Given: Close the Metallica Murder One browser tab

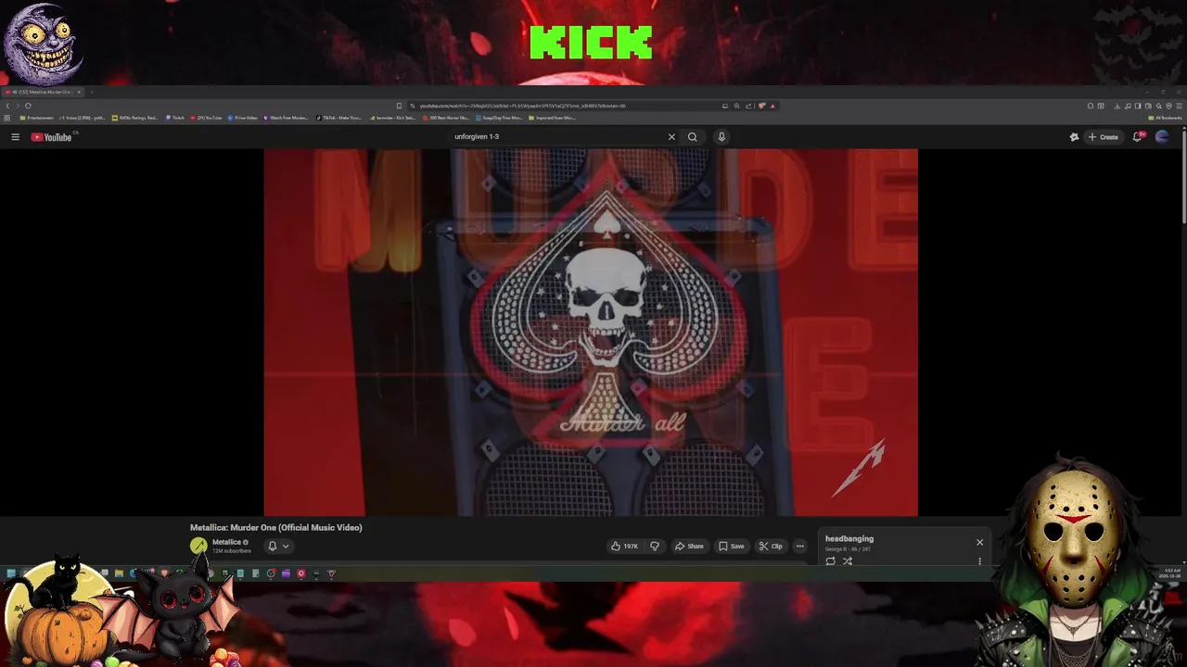Looking at the screenshot, I should [x=79, y=92].
